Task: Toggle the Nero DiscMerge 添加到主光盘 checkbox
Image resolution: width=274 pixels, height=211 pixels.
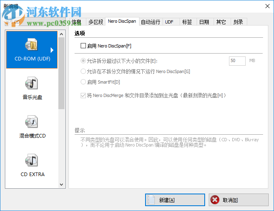Action: click(x=83, y=95)
